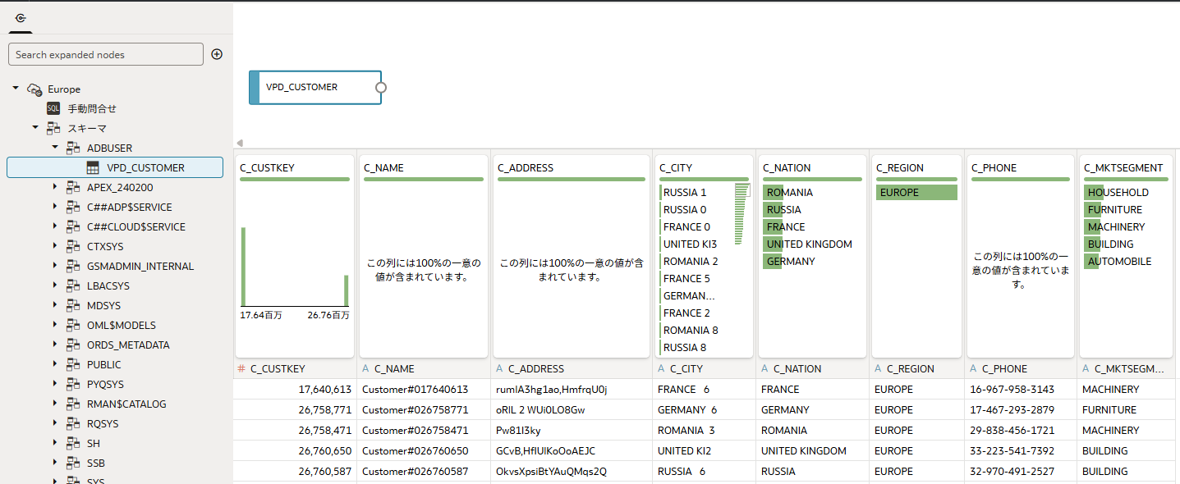
Task: Click the CTXSYS schema icon
Action: point(73,246)
